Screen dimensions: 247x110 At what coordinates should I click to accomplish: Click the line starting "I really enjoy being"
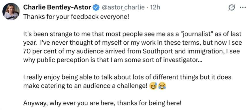127,77
